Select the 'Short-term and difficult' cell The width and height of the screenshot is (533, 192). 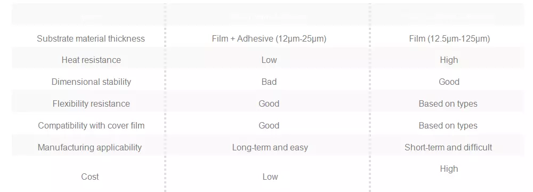coord(448,147)
